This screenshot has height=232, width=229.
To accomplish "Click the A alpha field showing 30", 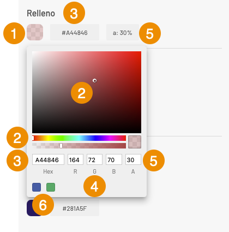I will coord(133,159).
